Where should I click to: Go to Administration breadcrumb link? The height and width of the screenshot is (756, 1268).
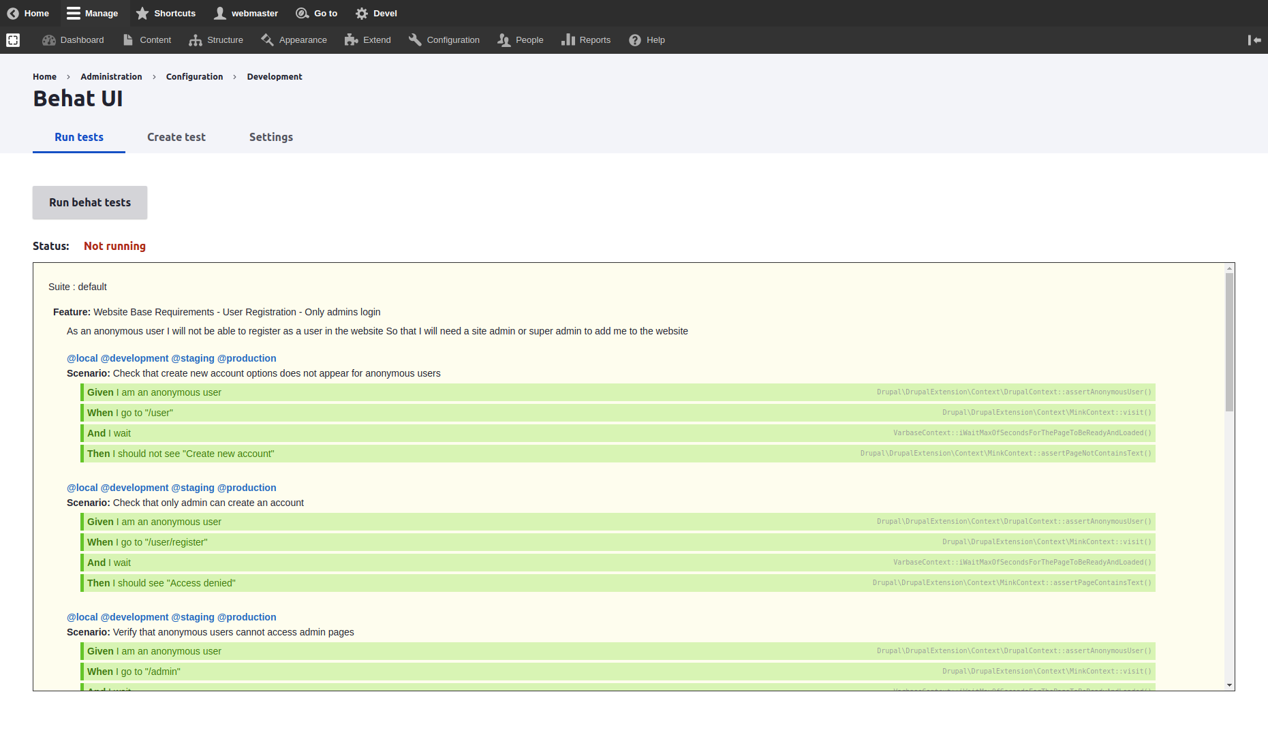(x=111, y=77)
